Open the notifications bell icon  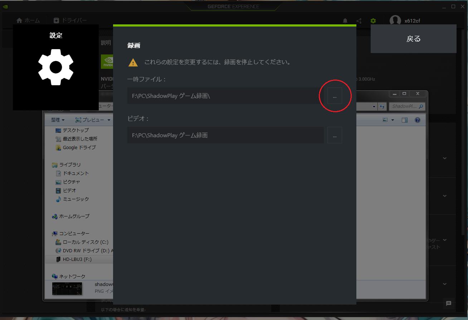345,21
